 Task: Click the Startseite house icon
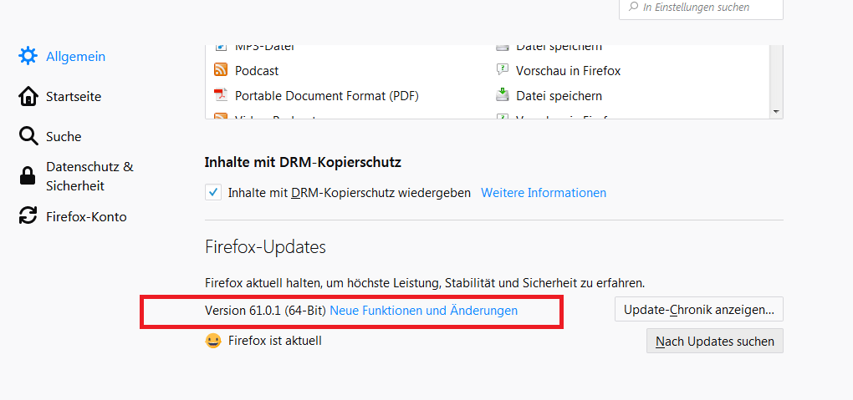pos(28,96)
